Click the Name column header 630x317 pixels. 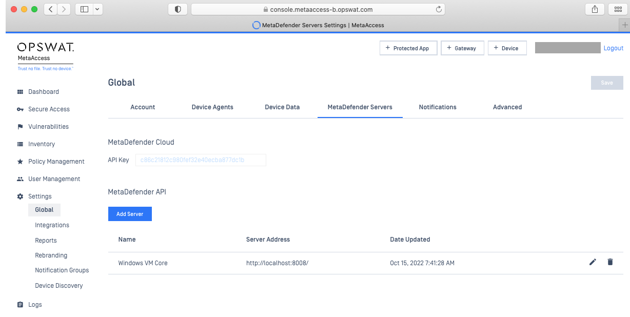(127, 240)
